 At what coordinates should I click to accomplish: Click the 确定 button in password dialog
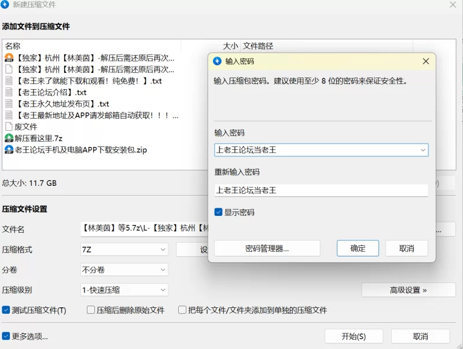pos(358,248)
